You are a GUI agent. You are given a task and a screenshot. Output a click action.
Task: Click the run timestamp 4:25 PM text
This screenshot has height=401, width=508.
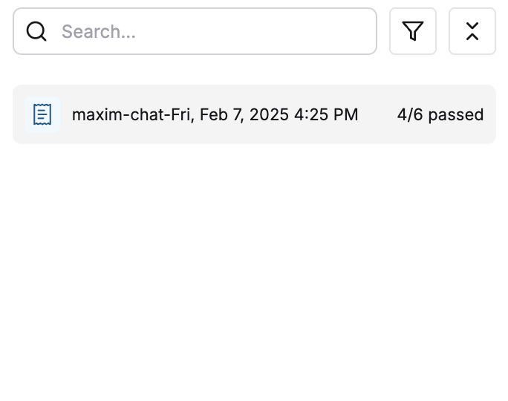coord(326,114)
